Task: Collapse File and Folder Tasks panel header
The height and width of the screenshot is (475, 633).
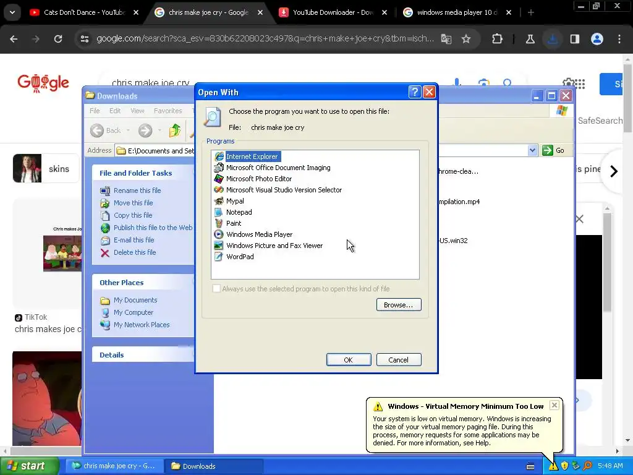Action: point(143,173)
